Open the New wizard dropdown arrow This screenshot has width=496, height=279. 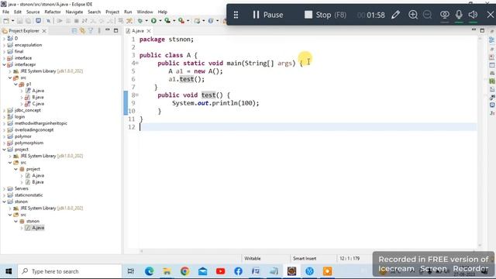pyautogui.click(x=12, y=21)
